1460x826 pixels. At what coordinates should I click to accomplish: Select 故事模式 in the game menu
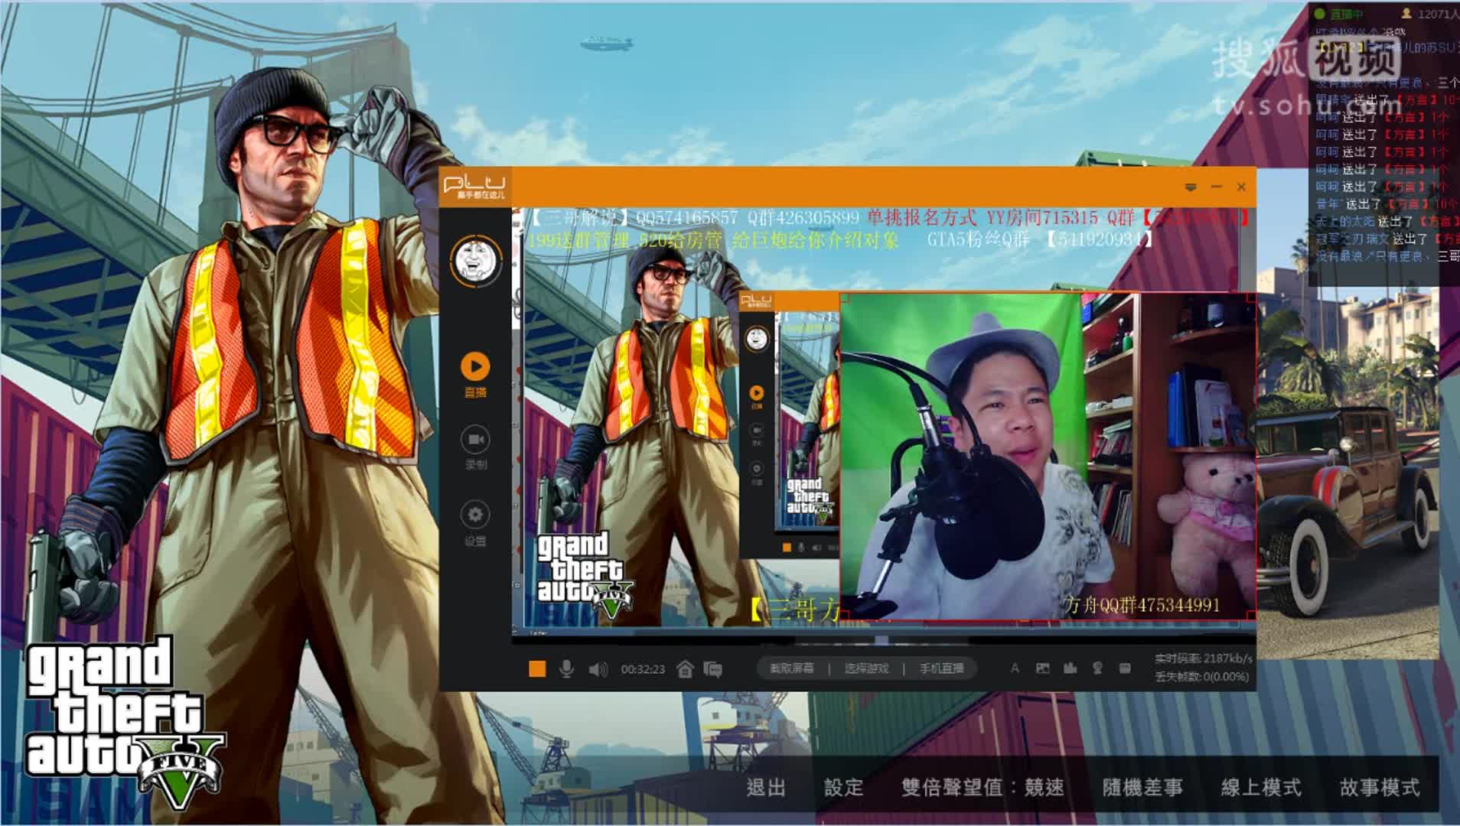click(1380, 788)
